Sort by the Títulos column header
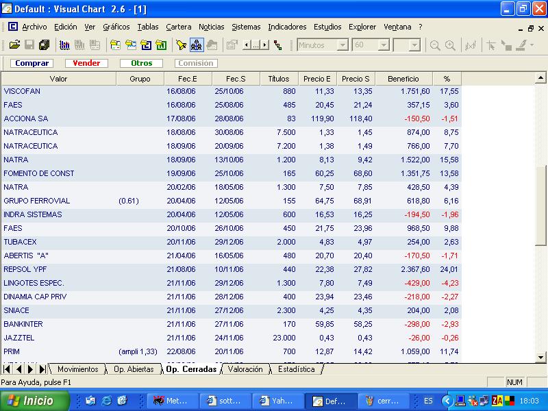This screenshot has width=548, height=411. pos(279,79)
